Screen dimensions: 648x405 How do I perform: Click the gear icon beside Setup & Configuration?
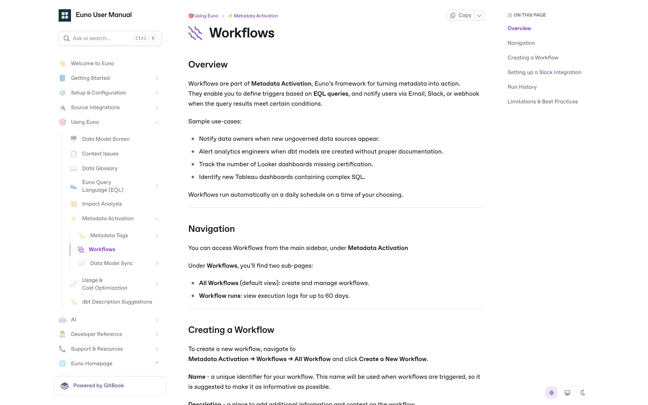[62, 93]
